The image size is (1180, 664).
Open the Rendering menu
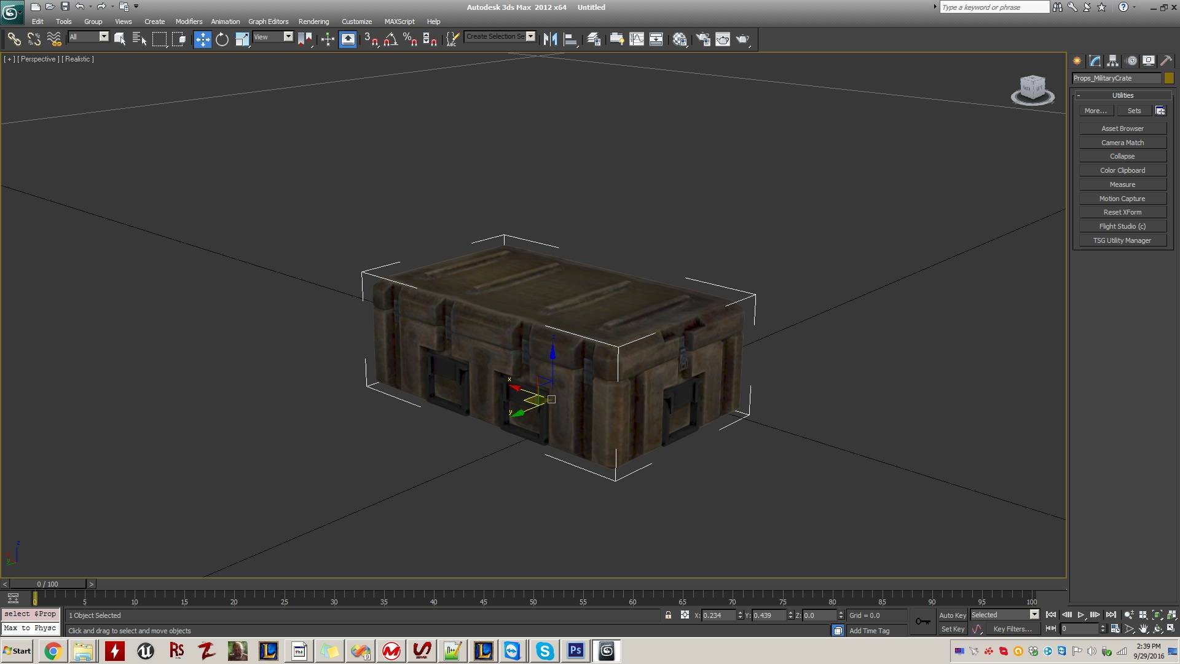313,22
